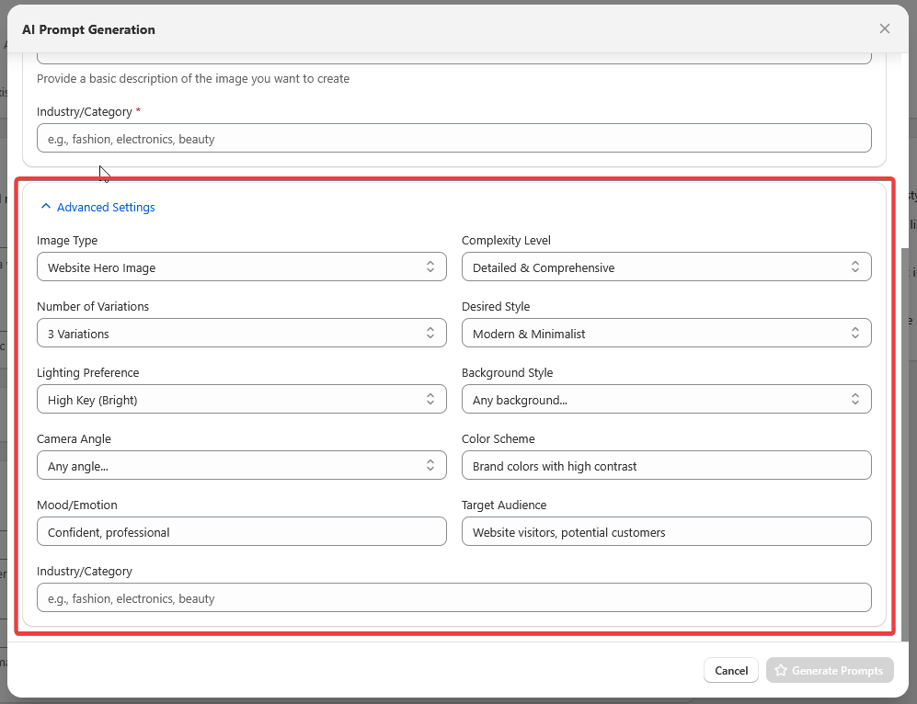Close the AI Prompt Generation dialog
This screenshot has width=917, height=704.
click(x=884, y=28)
